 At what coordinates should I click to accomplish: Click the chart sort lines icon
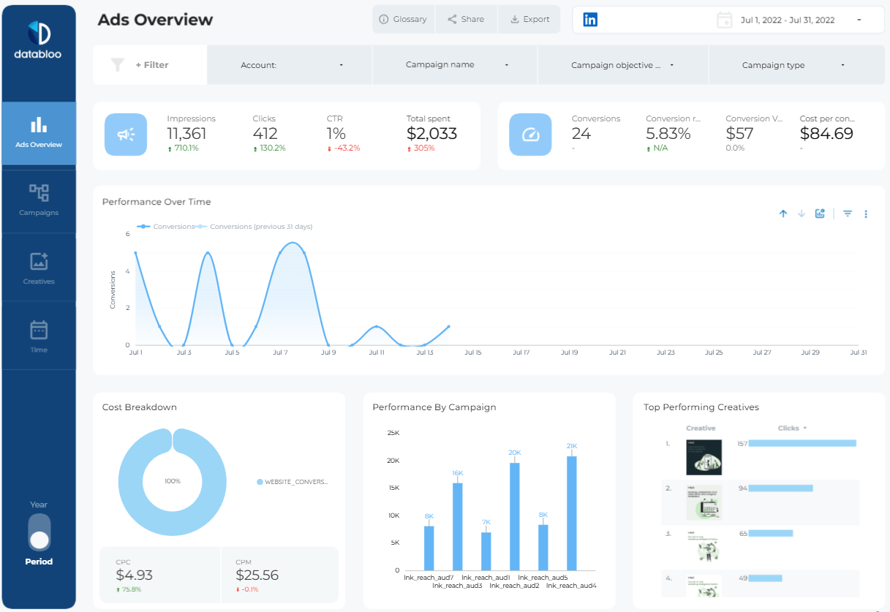[848, 214]
